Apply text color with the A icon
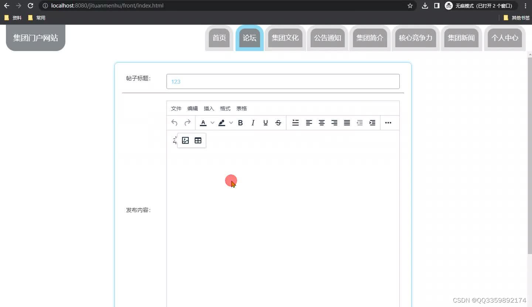 click(203, 123)
